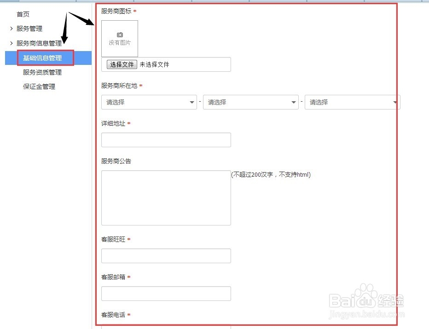Viewport: 429px width, 329px height.
Task: Click the expand arrow before 服务管理
Action: coord(12,29)
